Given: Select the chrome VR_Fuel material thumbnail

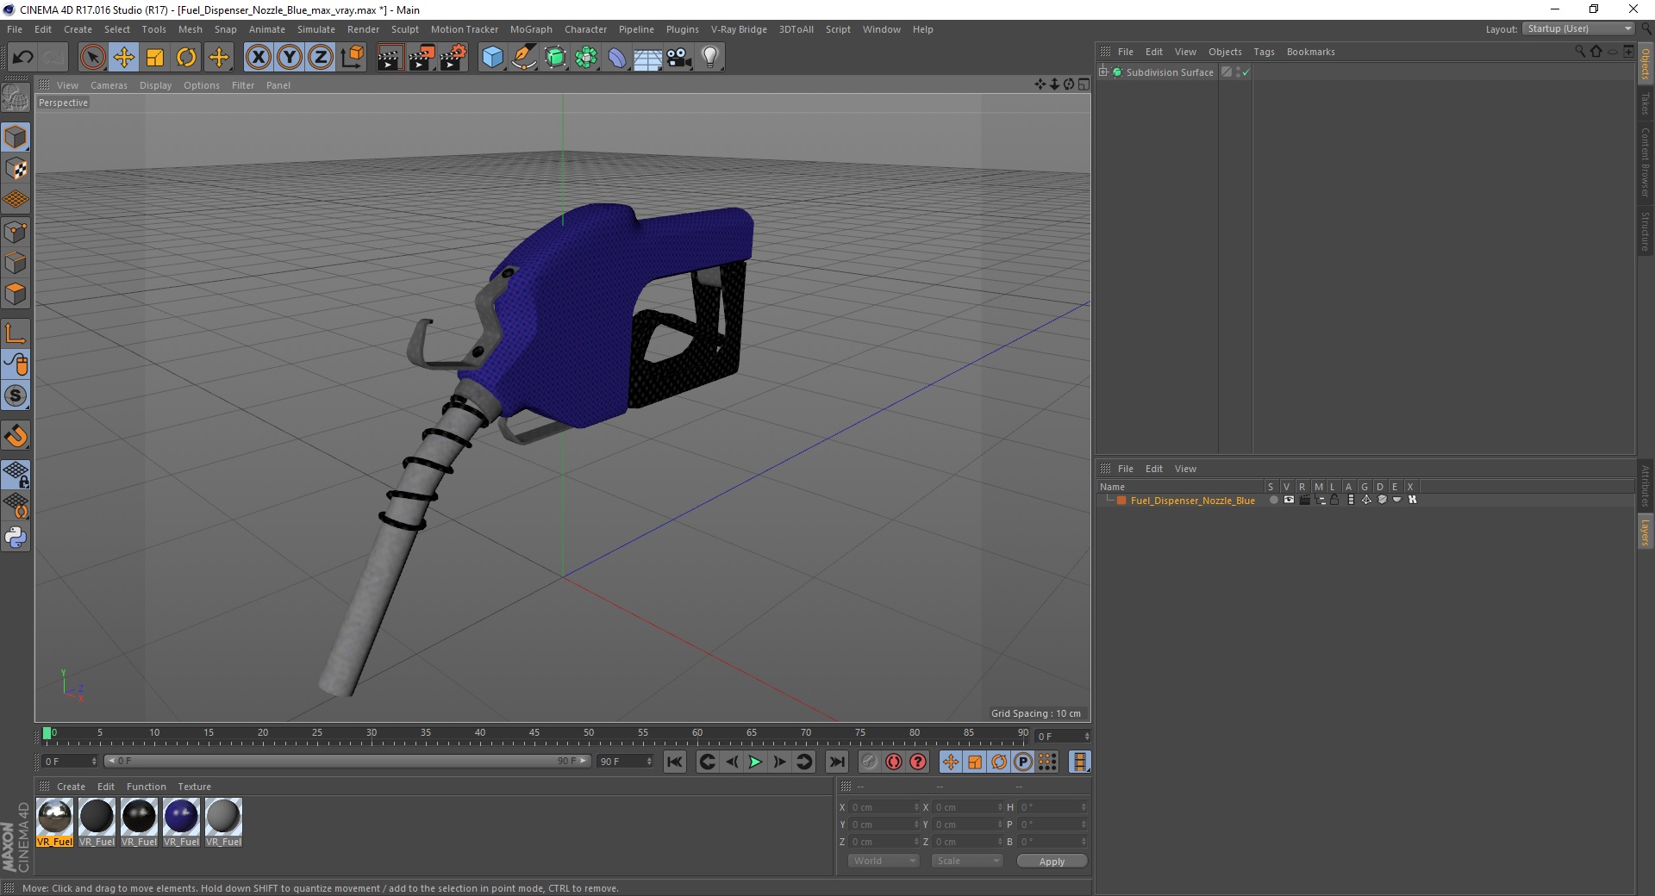Looking at the screenshot, I should pos(55,817).
